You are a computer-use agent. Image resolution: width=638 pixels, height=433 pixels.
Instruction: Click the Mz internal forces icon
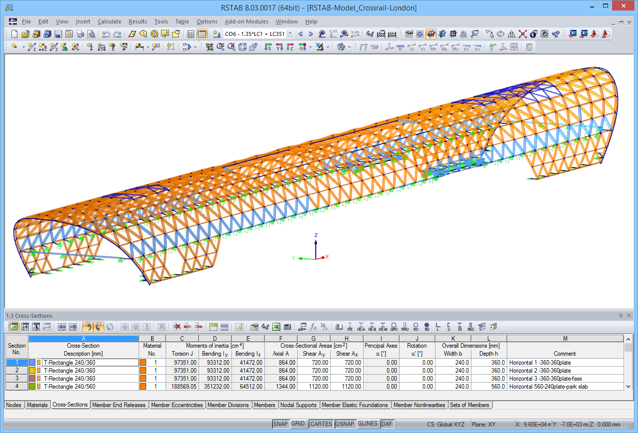tap(455, 47)
